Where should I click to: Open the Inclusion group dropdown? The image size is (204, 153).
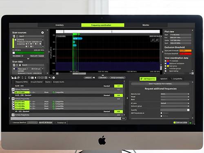175,106
